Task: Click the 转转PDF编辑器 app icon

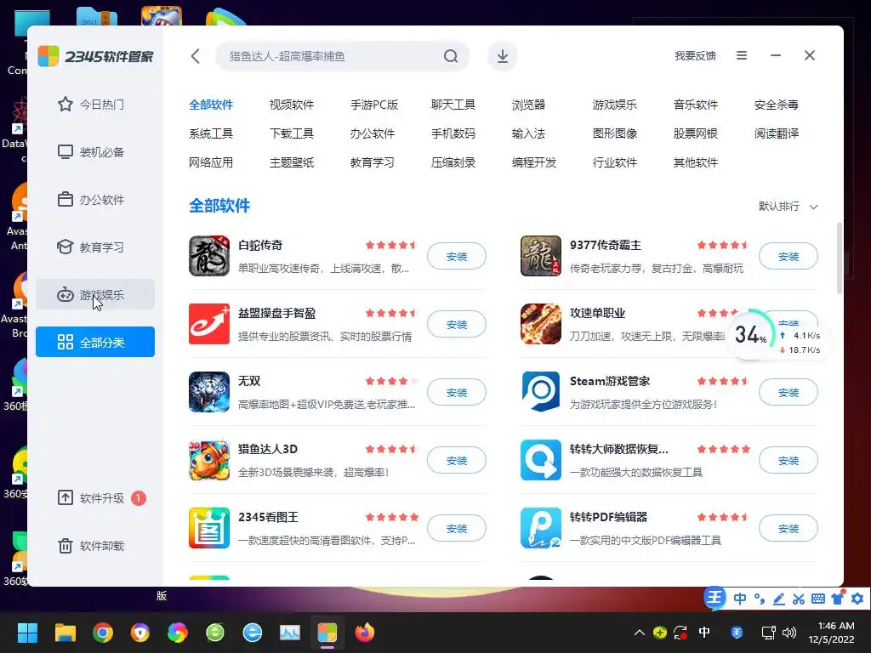Action: 540,528
